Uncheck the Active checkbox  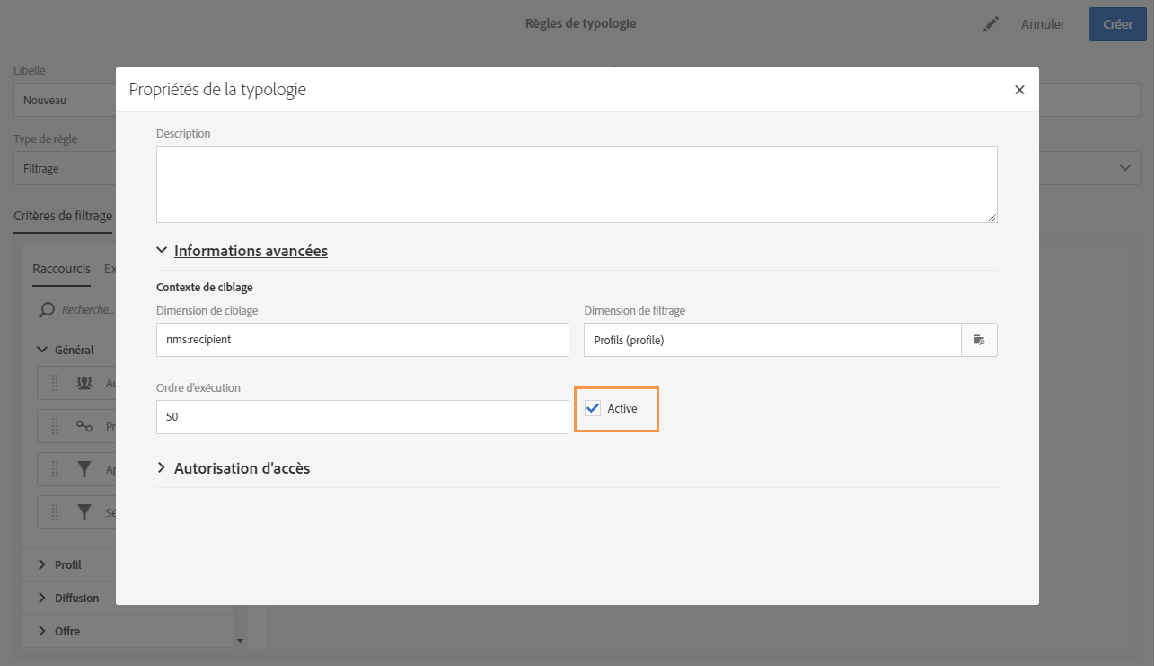[593, 409]
